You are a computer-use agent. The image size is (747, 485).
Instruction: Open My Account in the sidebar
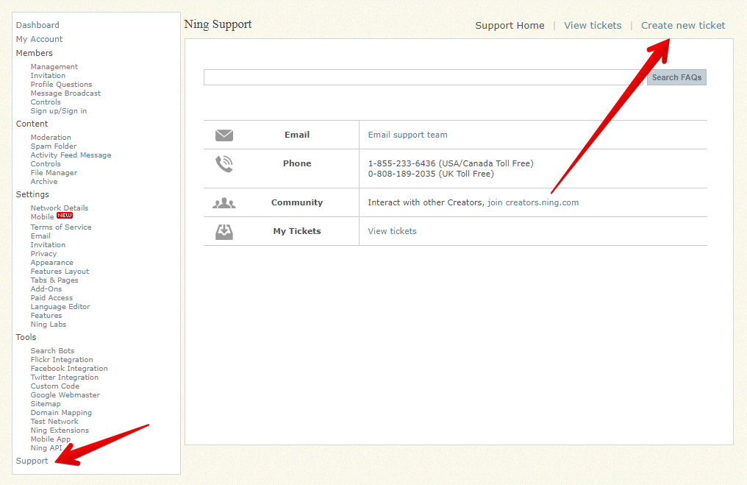(x=39, y=39)
